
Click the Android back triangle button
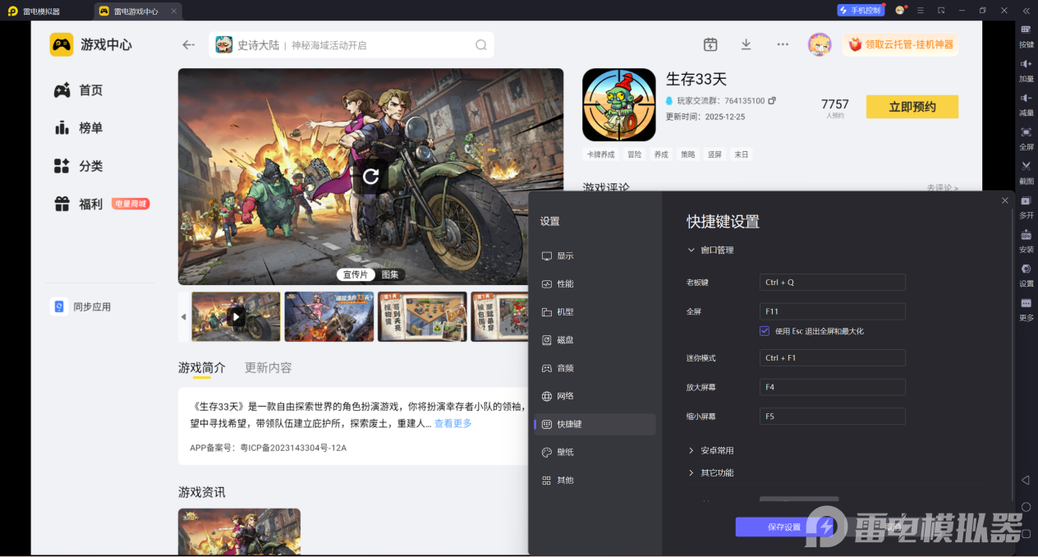(1026, 480)
